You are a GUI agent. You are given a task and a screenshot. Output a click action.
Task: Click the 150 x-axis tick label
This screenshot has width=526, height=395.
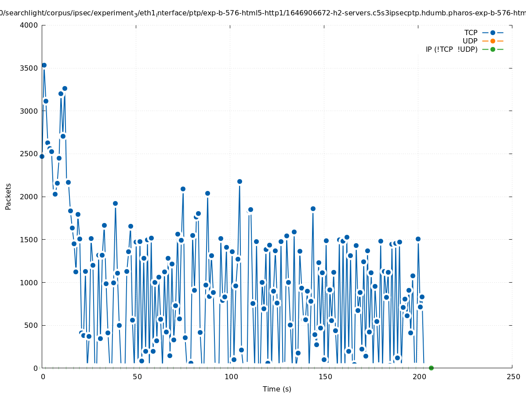325,377
